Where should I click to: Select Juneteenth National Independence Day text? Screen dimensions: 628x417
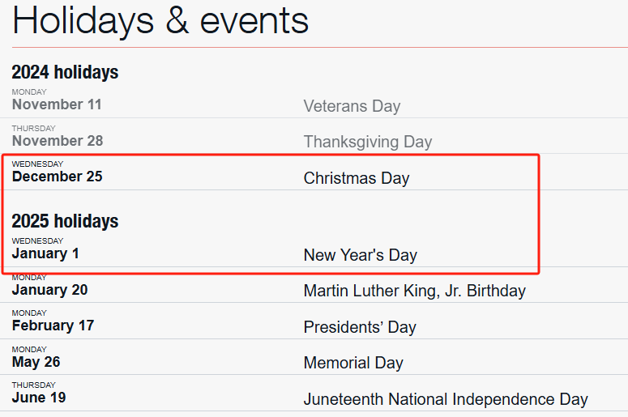[x=446, y=399]
